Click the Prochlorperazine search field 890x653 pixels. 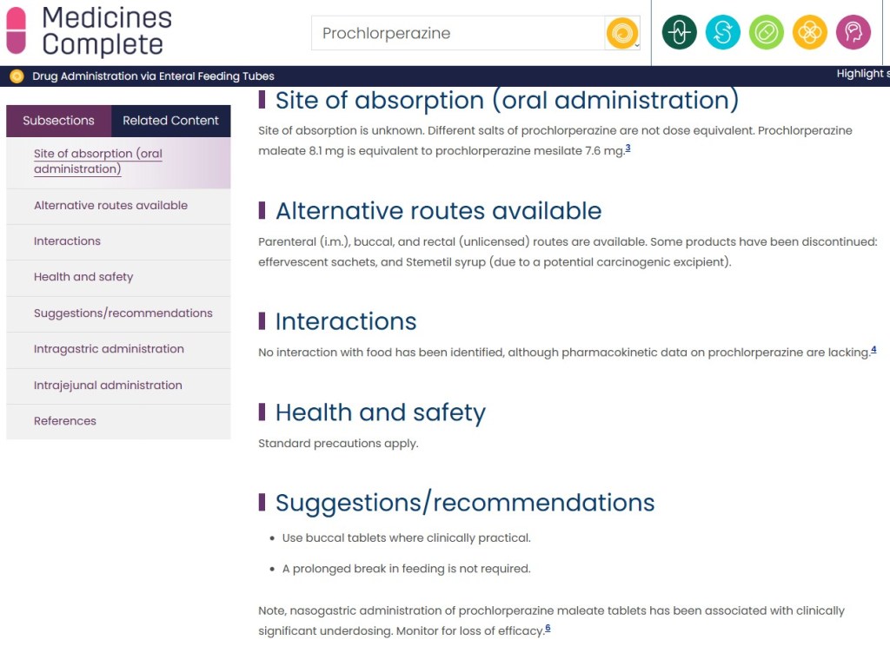click(458, 34)
